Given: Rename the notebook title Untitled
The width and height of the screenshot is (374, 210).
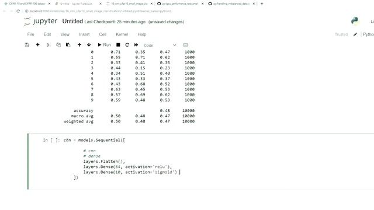Looking at the screenshot, I should click(x=72, y=21).
